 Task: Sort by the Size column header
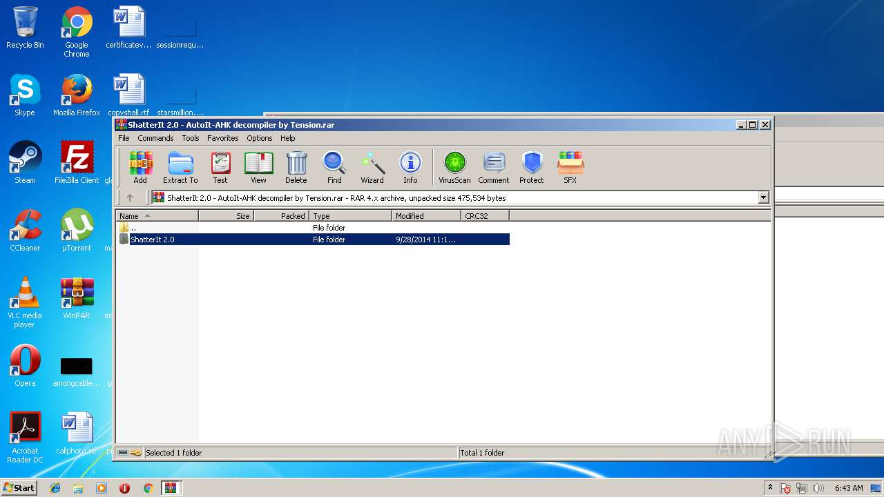(x=227, y=215)
